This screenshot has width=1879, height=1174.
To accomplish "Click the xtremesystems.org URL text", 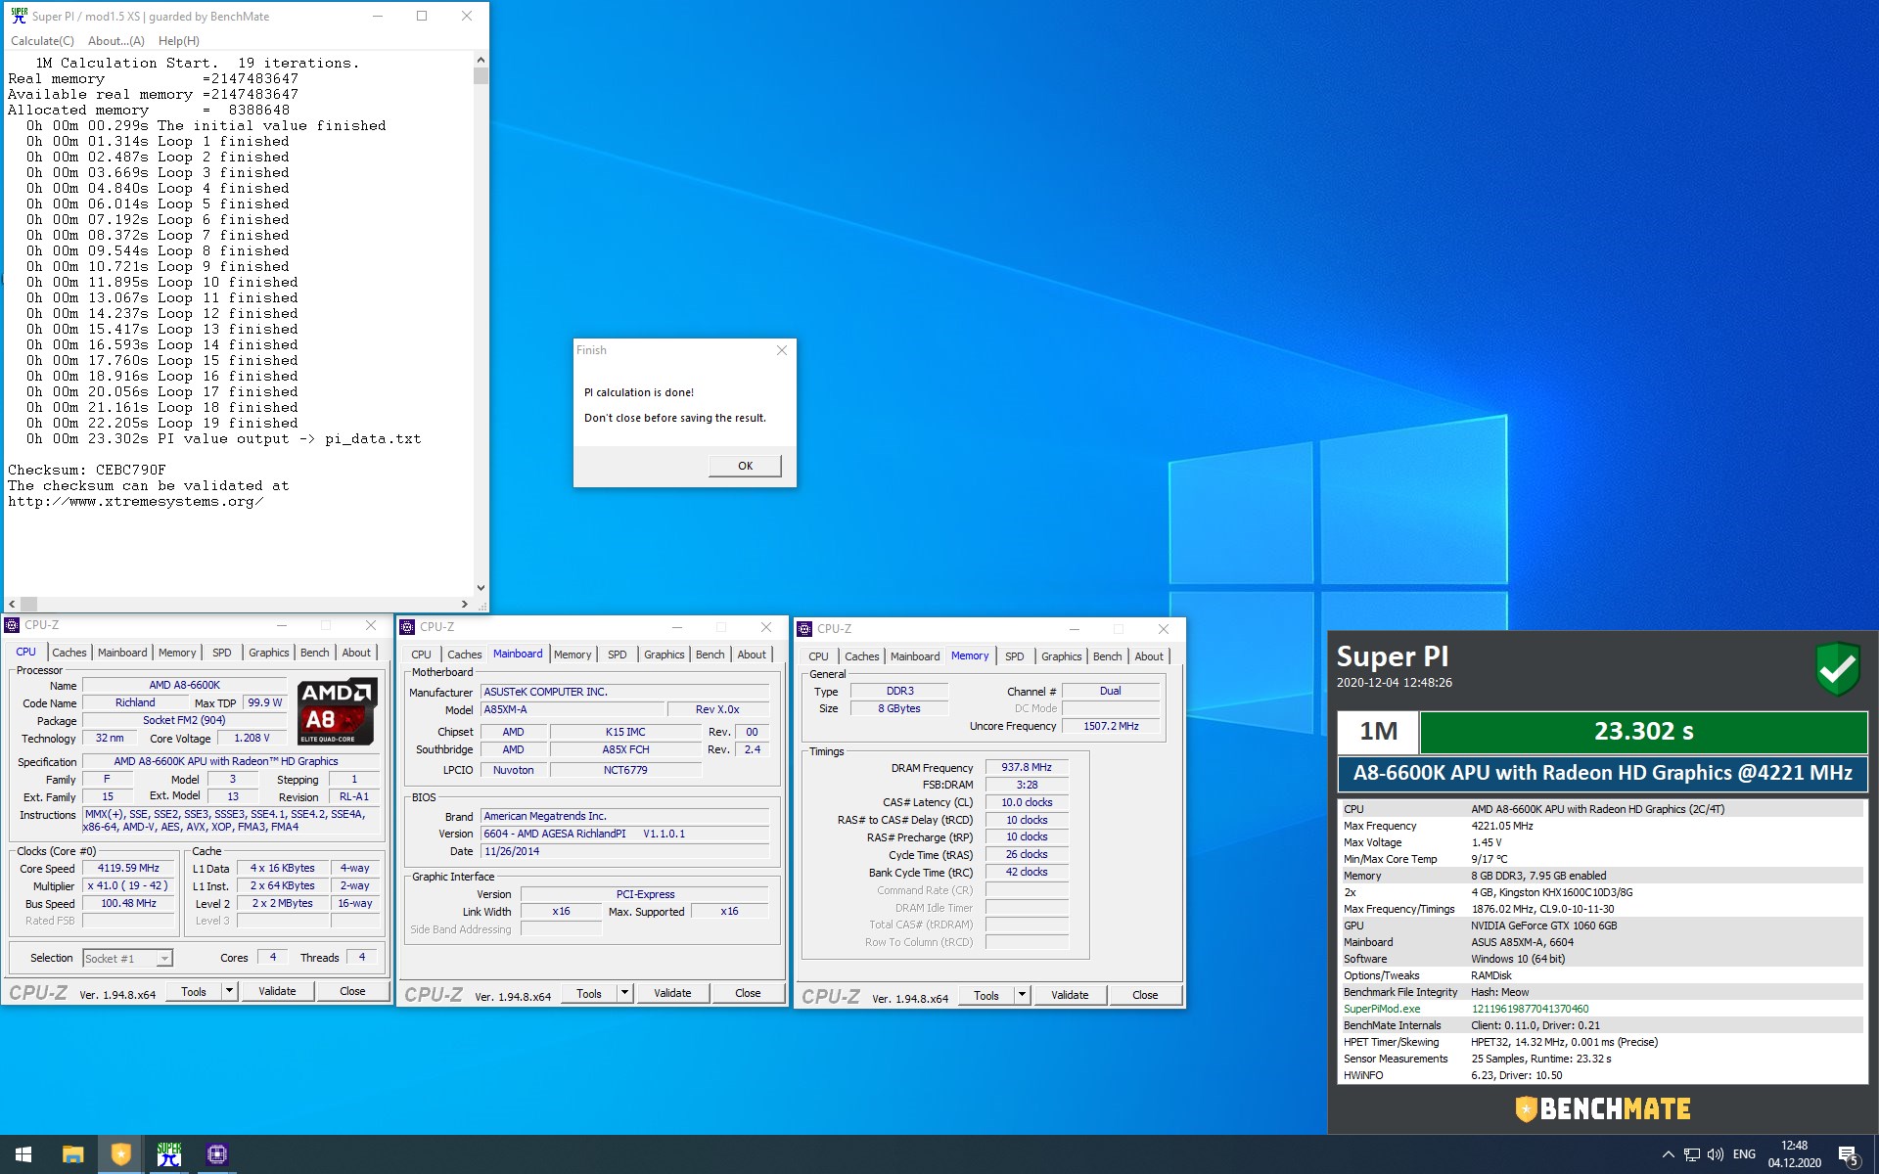I will pos(136,501).
